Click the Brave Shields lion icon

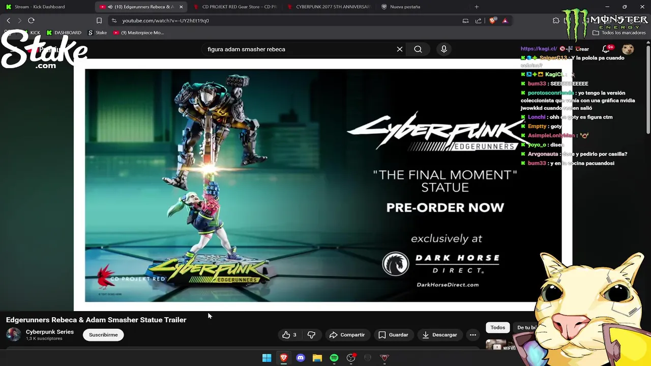point(492,21)
